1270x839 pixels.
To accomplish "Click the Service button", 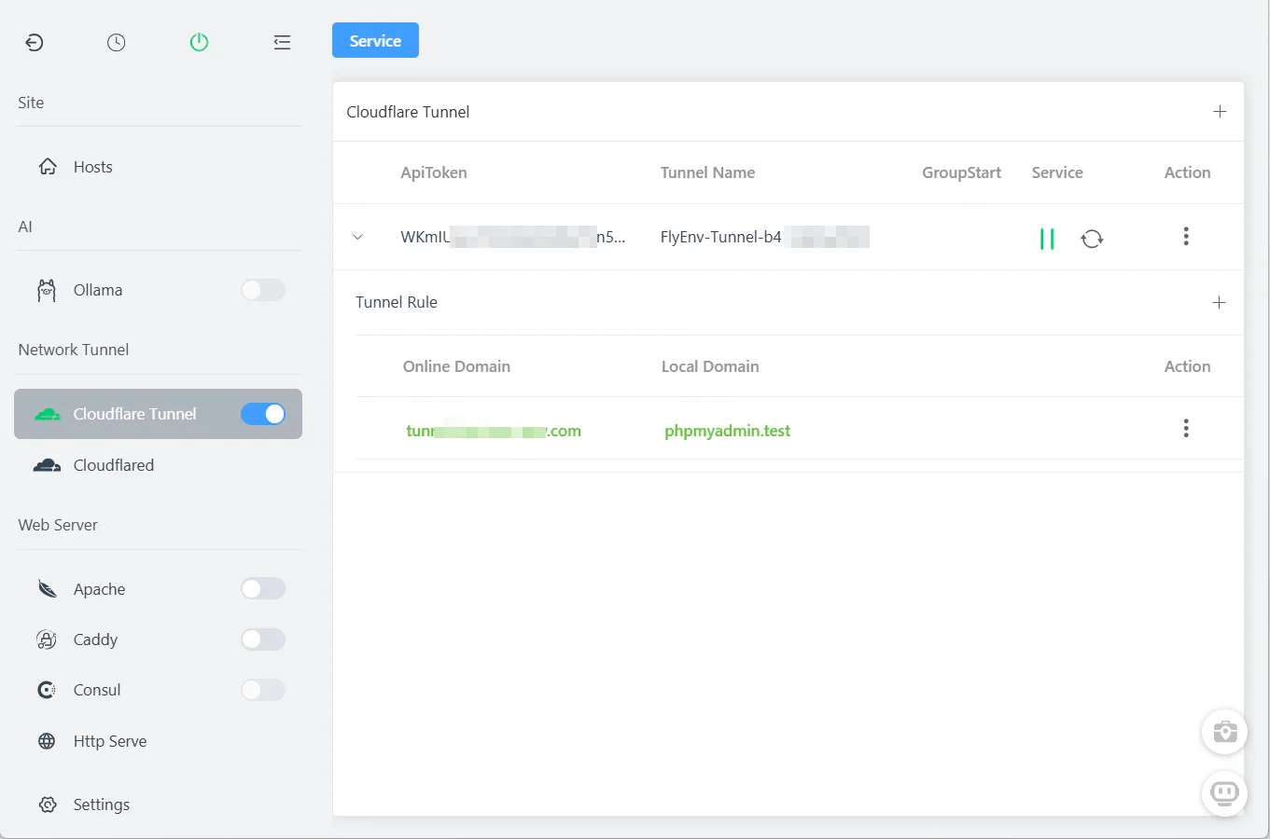I will click(375, 40).
